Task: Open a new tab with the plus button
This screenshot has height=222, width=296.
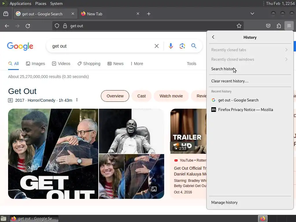Action: pos(149,14)
